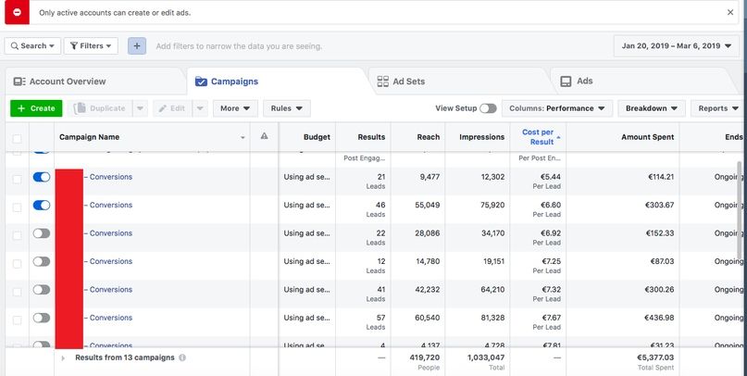The image size is (747, 376).
Task: Open the Conversions campaign costing €6.60 per lead
Action: click(x=110, y=205)
